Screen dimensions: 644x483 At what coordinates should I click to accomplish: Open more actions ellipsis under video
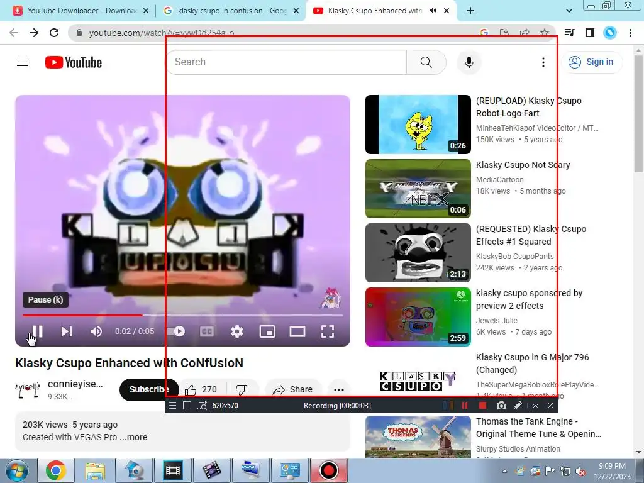coord(339,389)
